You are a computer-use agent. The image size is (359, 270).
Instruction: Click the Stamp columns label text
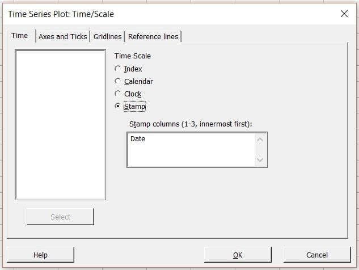click(x=191, y=124)
